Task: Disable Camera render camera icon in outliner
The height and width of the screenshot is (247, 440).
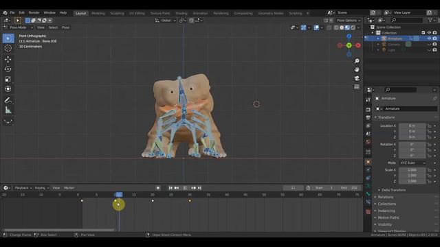Action: [x=434, y=44]
